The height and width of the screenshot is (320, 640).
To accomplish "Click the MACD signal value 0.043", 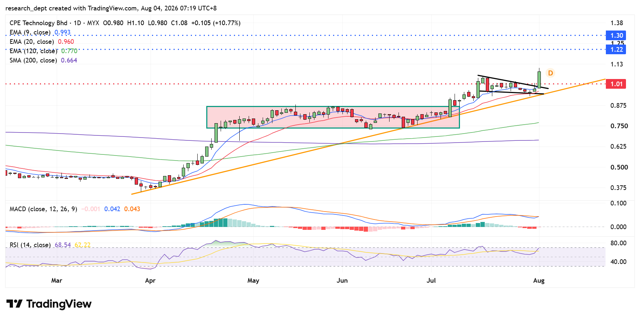I will [x=132, y=209].
